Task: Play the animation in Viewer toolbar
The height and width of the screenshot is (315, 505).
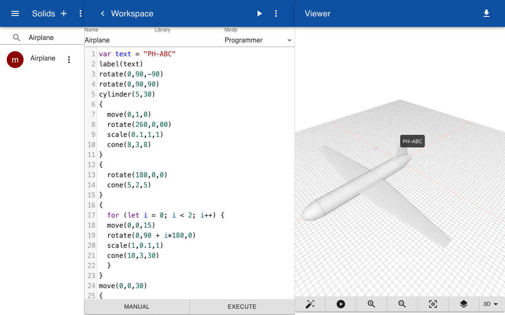Action: [341, 304]
